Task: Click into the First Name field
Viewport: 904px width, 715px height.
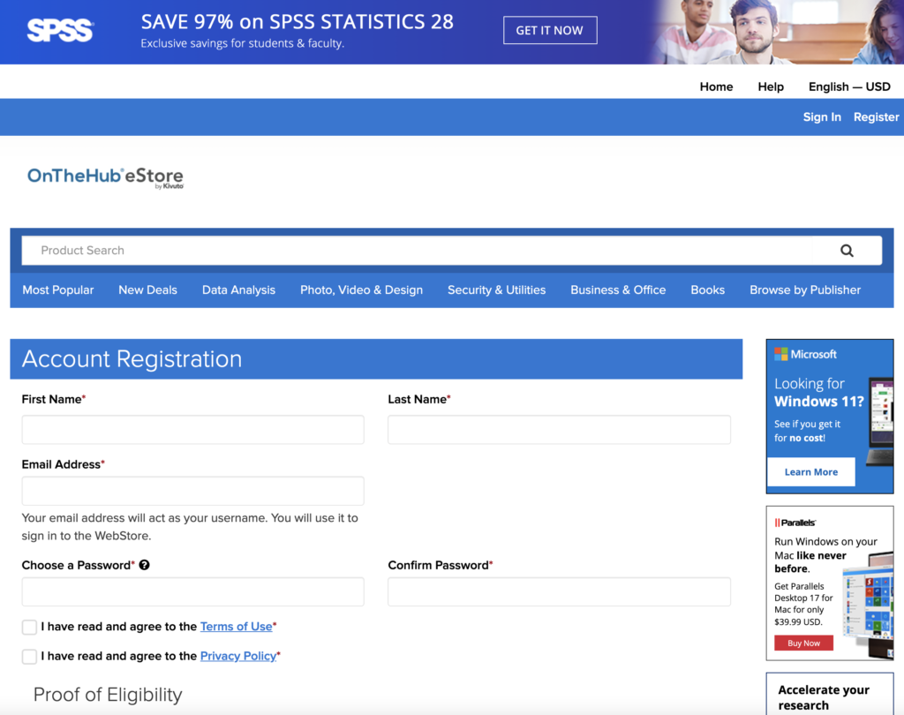Action: pyautogui.click(x=193, y=430)
